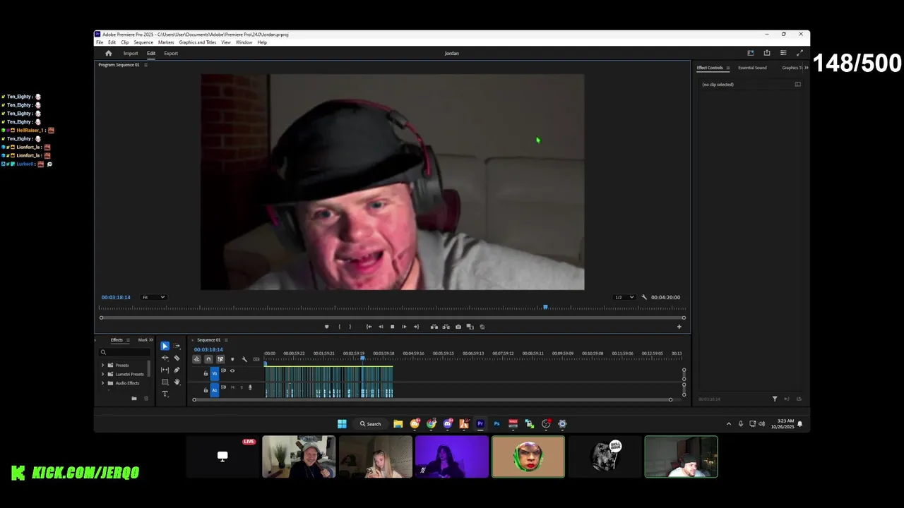Open the Program monitor button editor plus
Screen dimensions: 904x508
[x=679, y=327]
